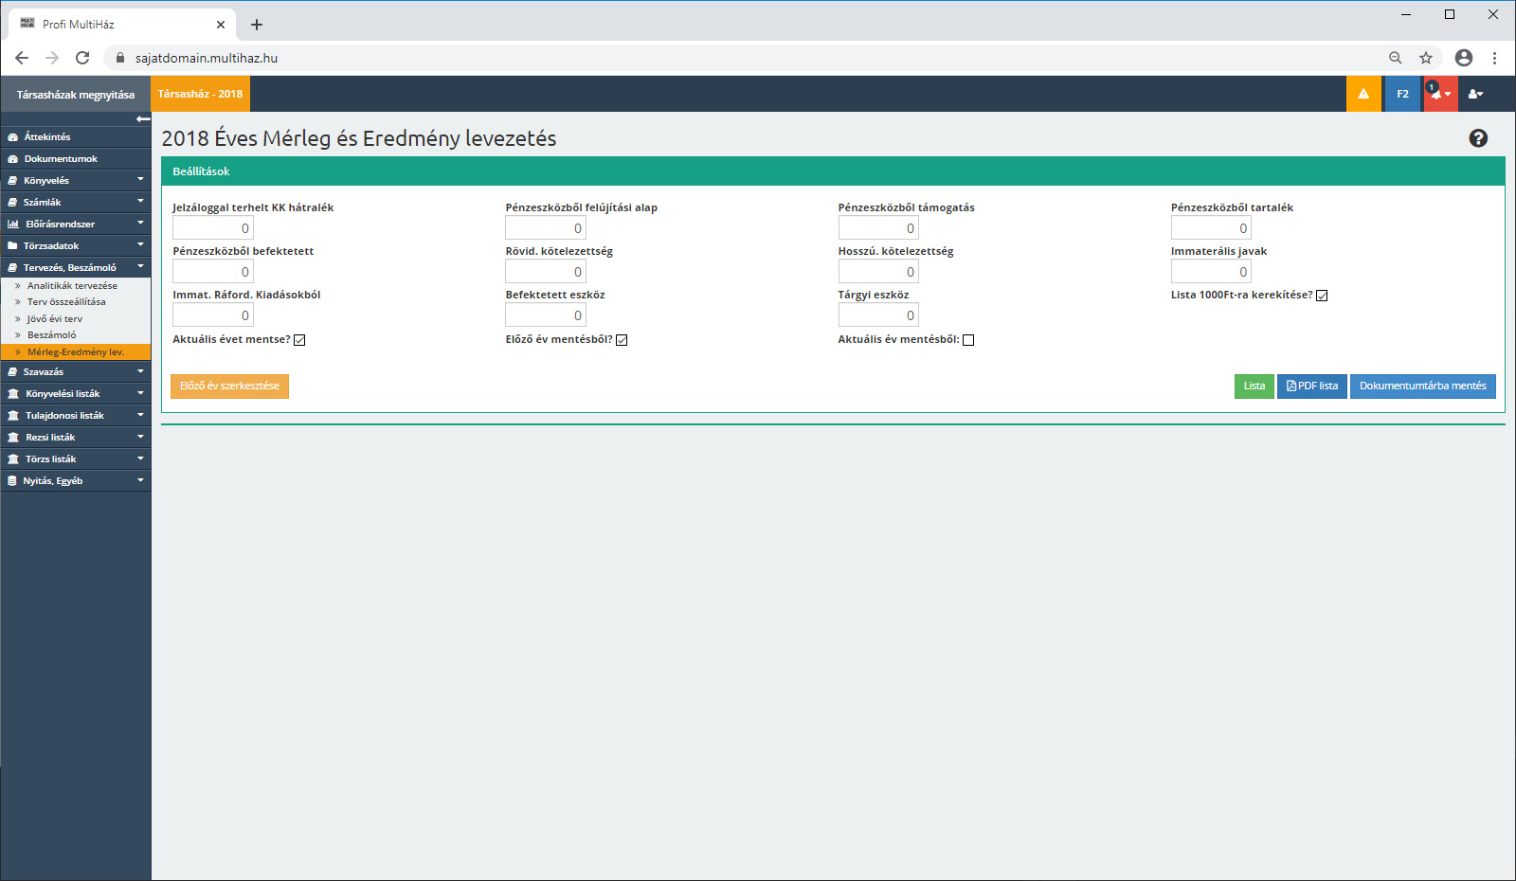Click the help question mark icon

pyautogui.click(x=1478, y=138)
